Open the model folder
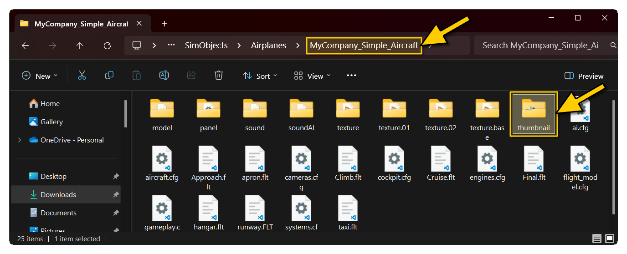This screenshot has height=254, width=627. (x=162, y=116)
